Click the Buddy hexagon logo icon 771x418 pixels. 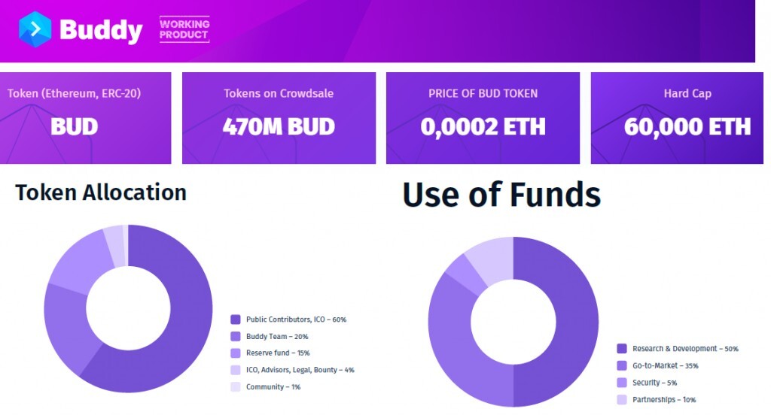pos(35,29)
